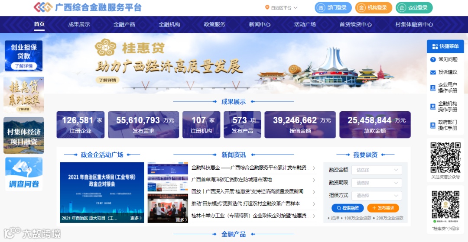Go to 首页 tab
The height and width of the screenshot is (242, 468).
[39, 24]
